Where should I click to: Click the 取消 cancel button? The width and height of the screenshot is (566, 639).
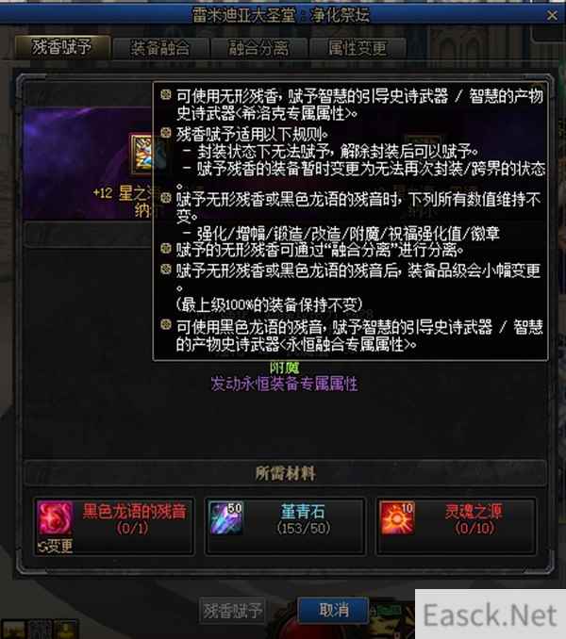(334, 610)
